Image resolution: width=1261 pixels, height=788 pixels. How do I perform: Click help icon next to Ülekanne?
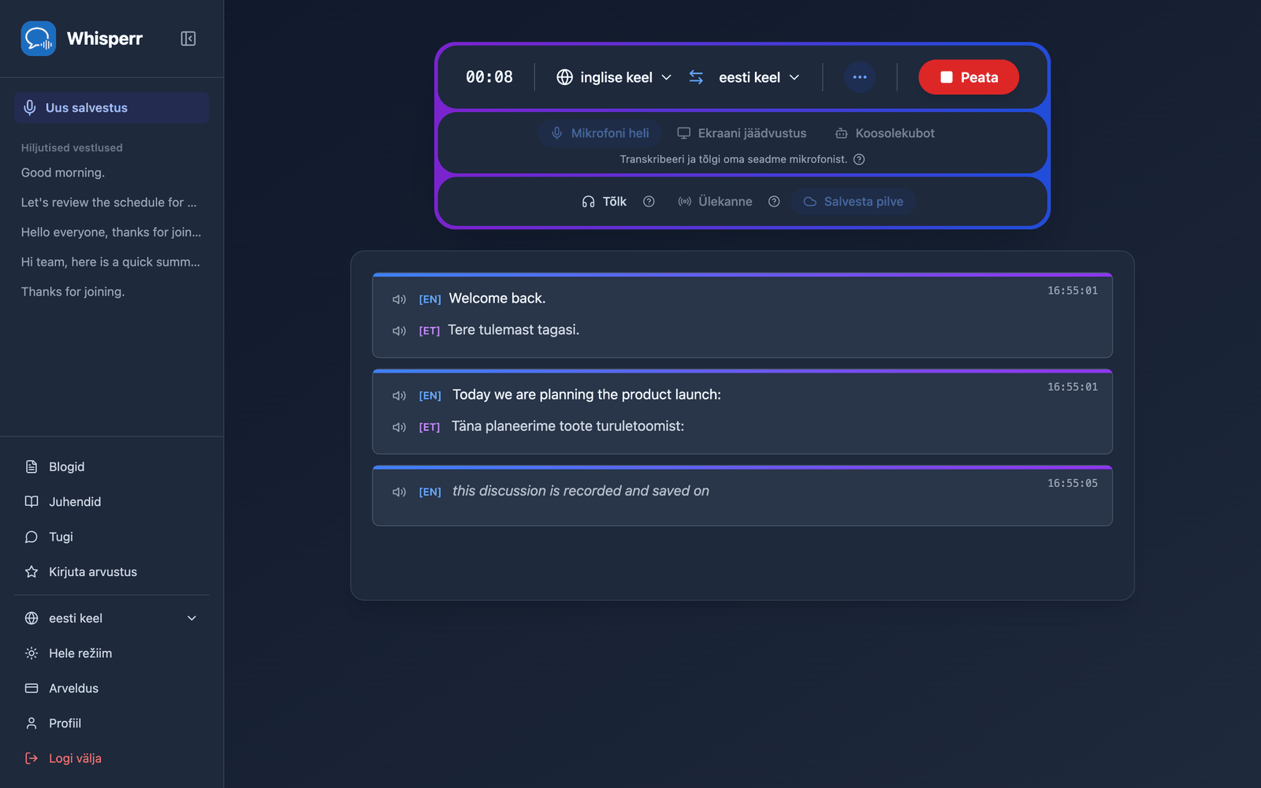coord(774,202)
